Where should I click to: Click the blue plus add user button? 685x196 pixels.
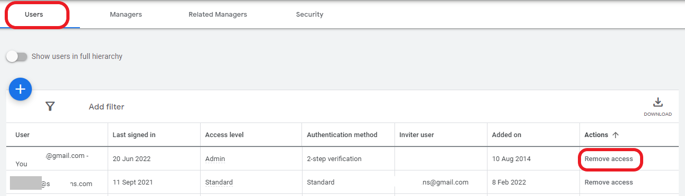[x=20, y=90]
